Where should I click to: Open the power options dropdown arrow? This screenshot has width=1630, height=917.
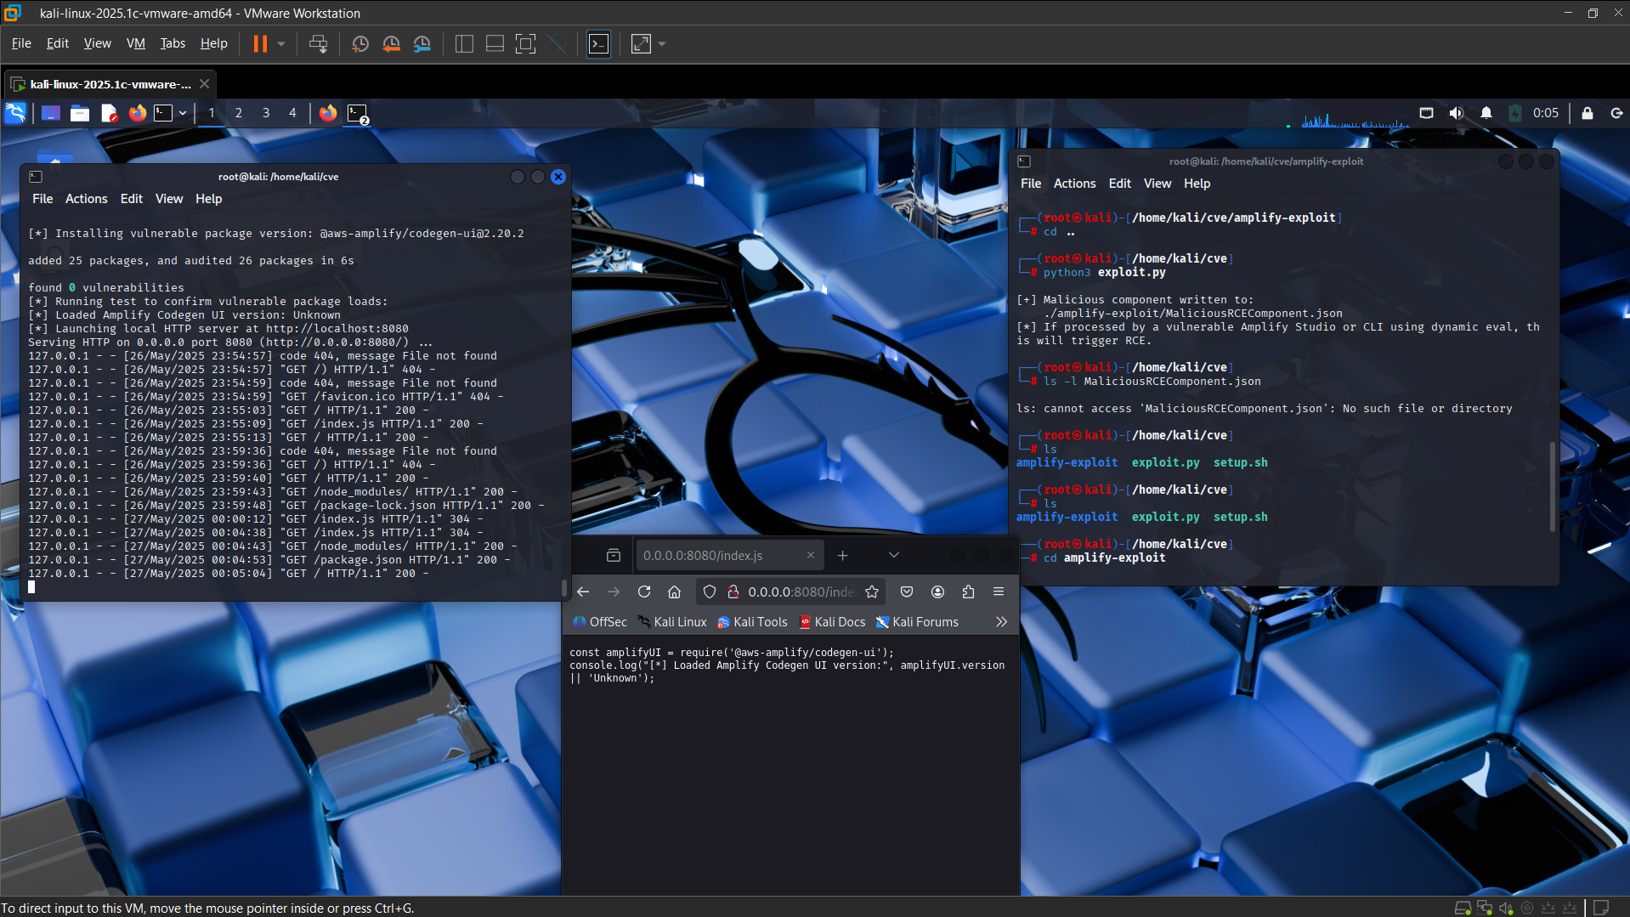point(281,43)
